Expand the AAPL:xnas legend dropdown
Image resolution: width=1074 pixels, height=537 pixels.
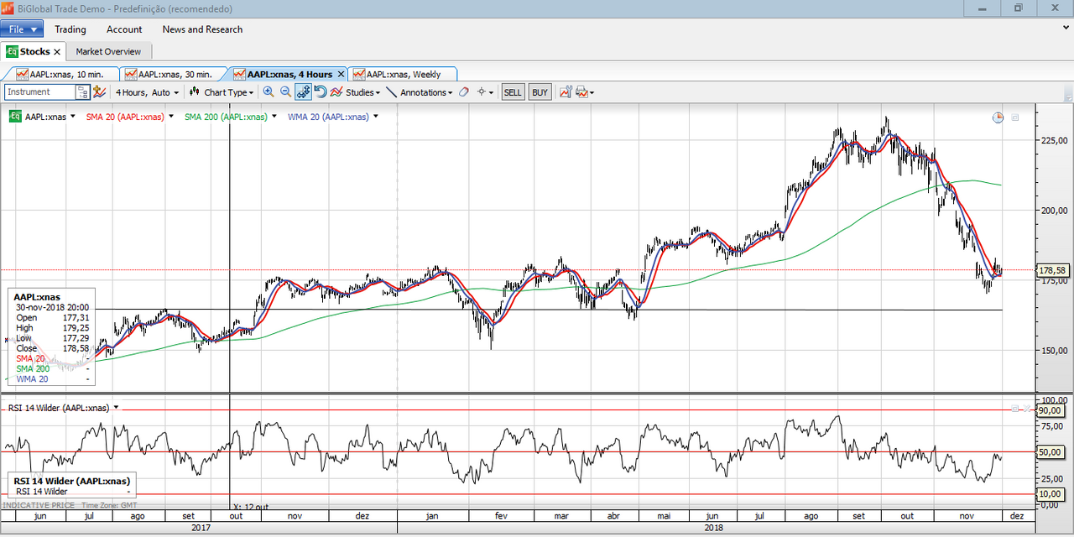click(x=73, y=117)
